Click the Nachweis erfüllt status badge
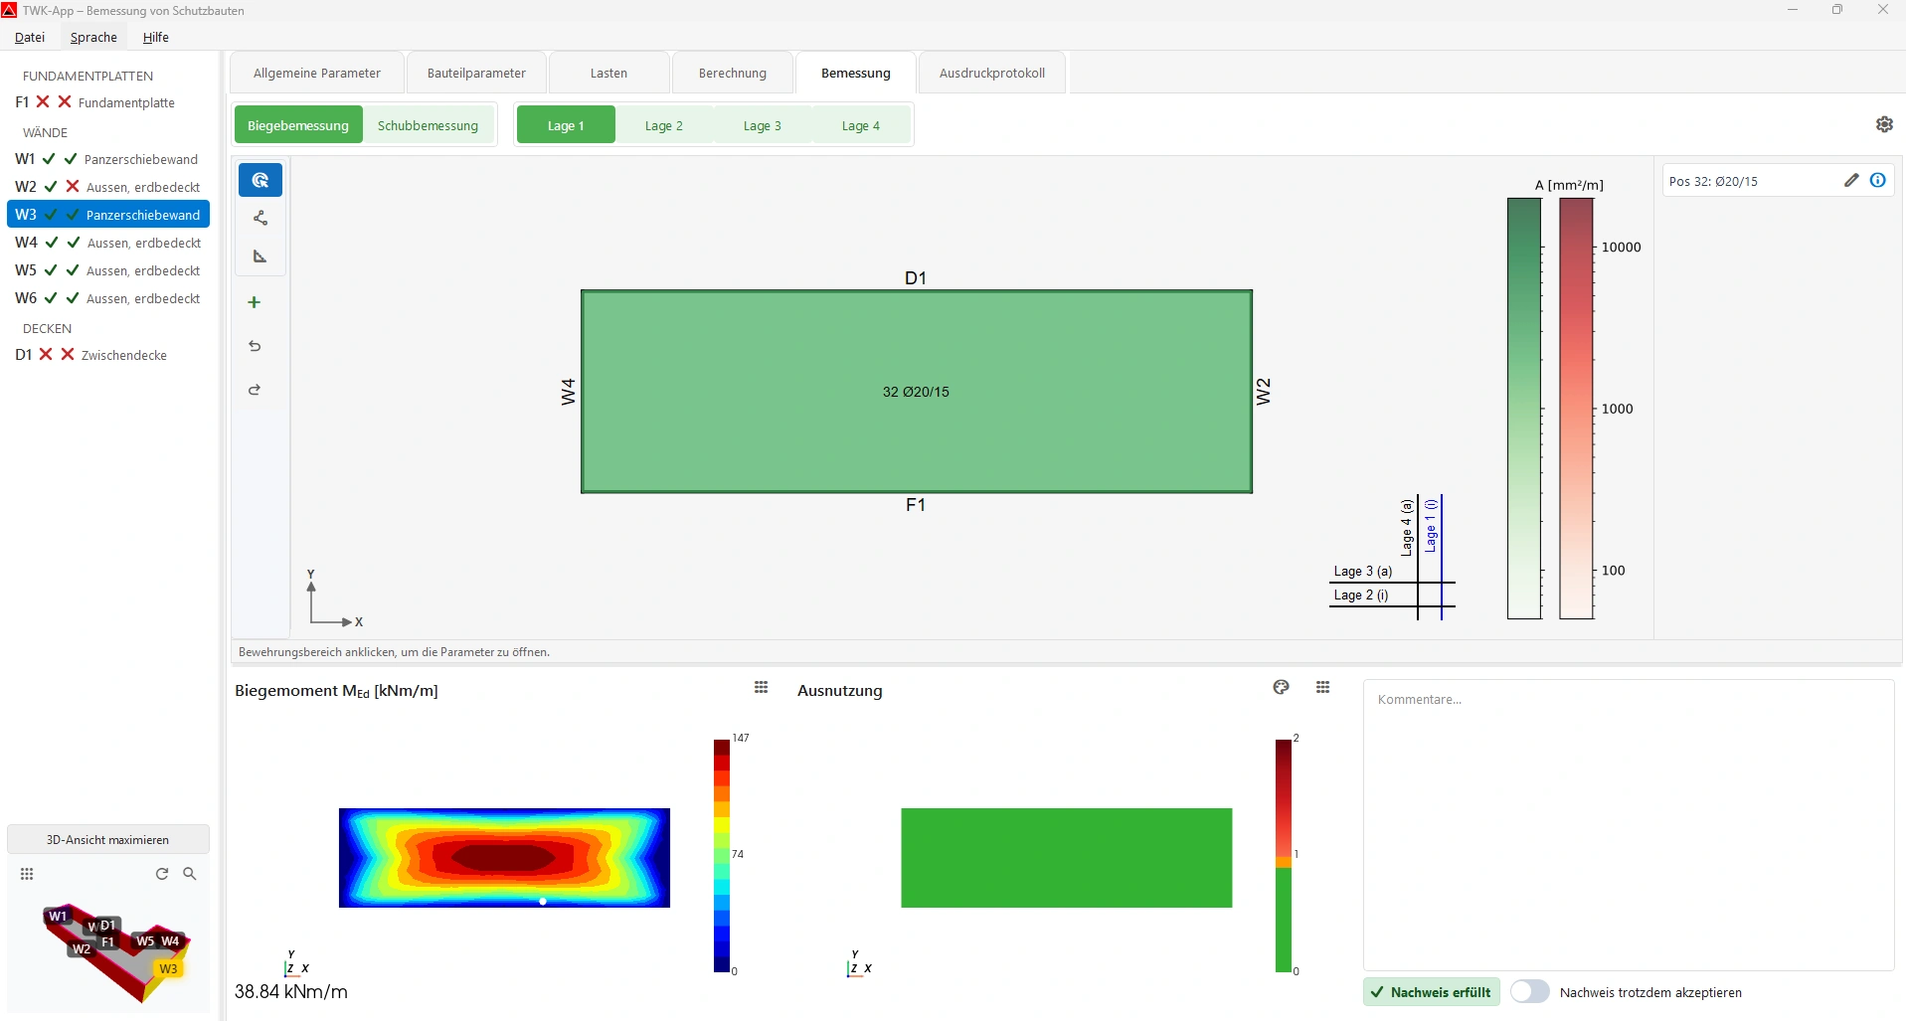1906x1021 pixels. tap(1432, 991)
